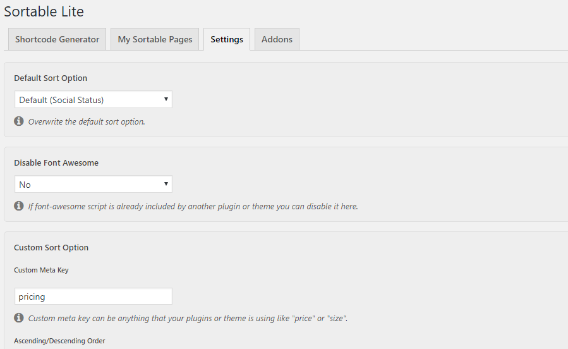
Task: Click the arrow on the 'No' select box
Action: pos(166,184)
